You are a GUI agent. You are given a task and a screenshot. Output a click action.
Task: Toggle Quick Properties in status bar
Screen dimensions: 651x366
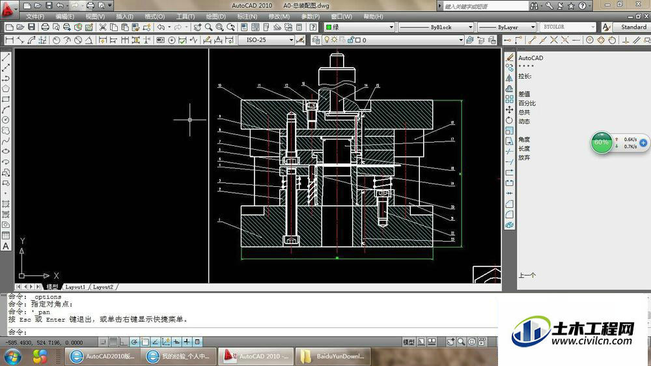[x=198, y=342]
